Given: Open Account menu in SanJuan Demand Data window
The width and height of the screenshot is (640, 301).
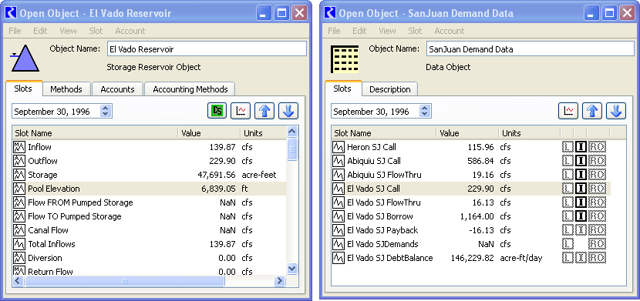Looking at the screenshot, I should click(x=449, y=31).
